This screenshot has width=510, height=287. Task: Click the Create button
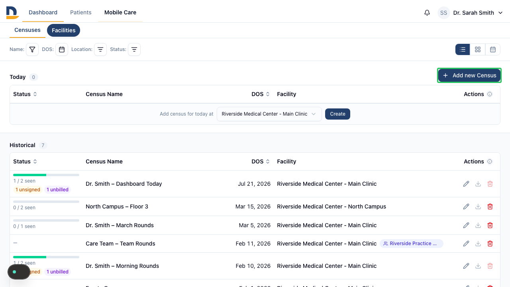coord(337,114)
